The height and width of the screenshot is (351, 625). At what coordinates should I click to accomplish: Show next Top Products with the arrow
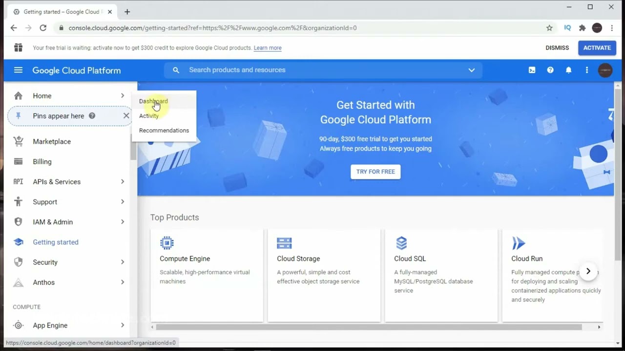[588, 271]
